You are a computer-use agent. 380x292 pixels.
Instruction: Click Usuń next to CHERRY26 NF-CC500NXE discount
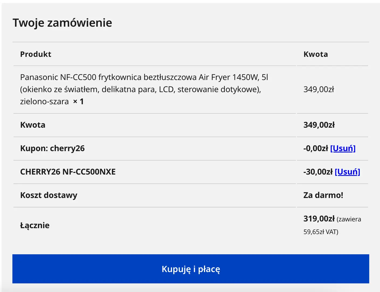coord(347,172)
